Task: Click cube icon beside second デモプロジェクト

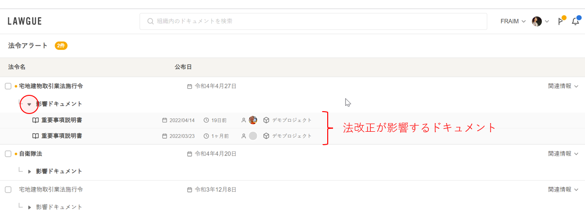Action: (x=266, y=136)
